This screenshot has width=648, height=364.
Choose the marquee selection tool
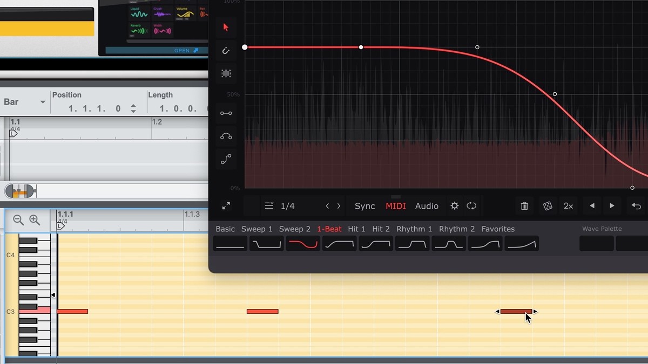point(226,73)
